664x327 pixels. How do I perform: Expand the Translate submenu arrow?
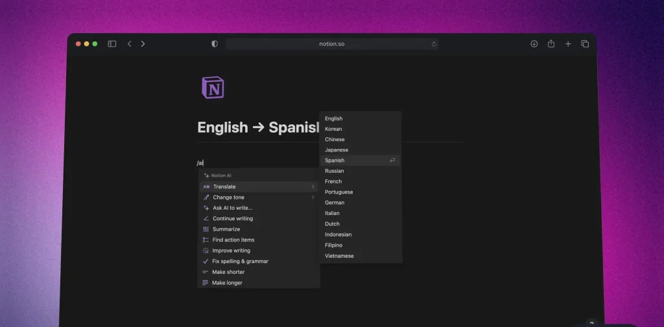(313, 187)
